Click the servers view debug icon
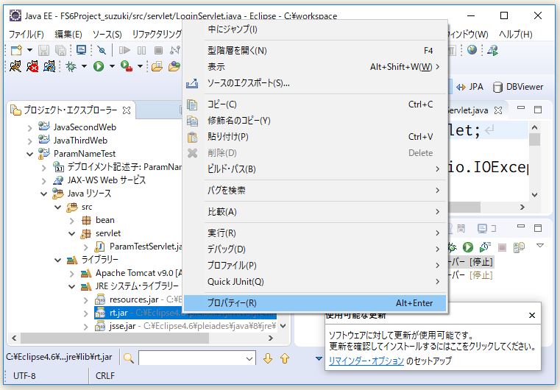This screenshot has height=390, width=560. click(452, 247)
